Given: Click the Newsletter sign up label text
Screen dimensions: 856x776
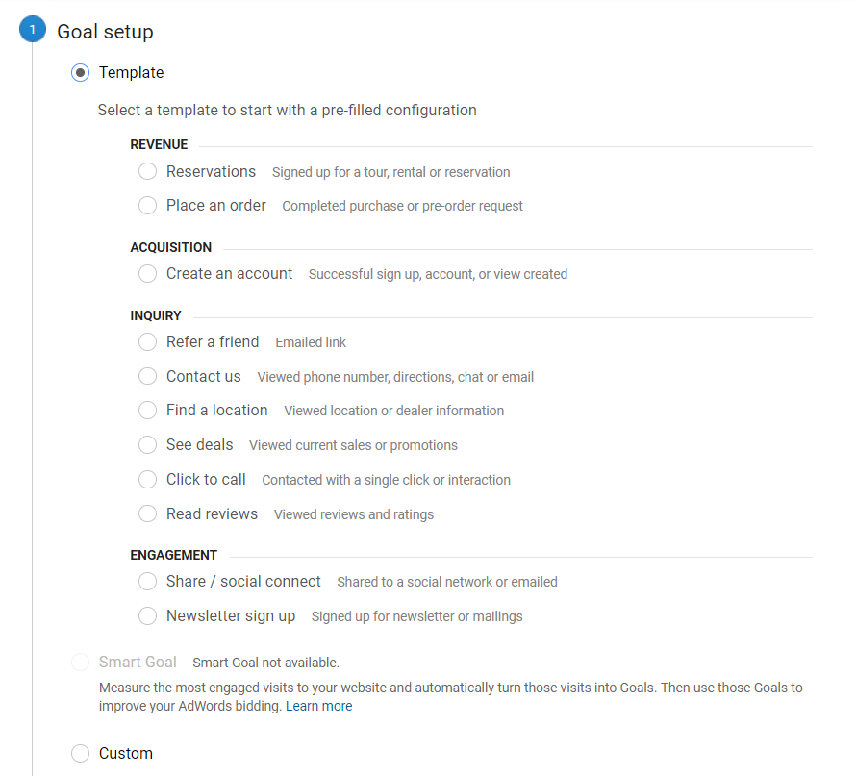Looking at the screenshot, I should point(231,616).
